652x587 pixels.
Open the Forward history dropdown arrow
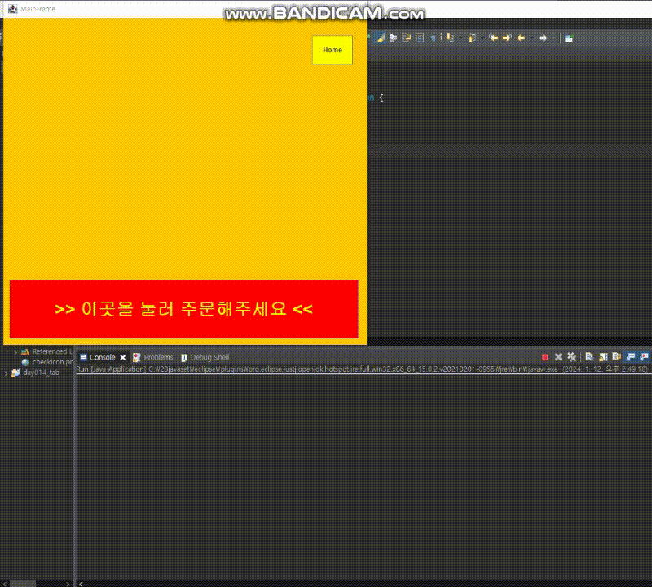553,38
